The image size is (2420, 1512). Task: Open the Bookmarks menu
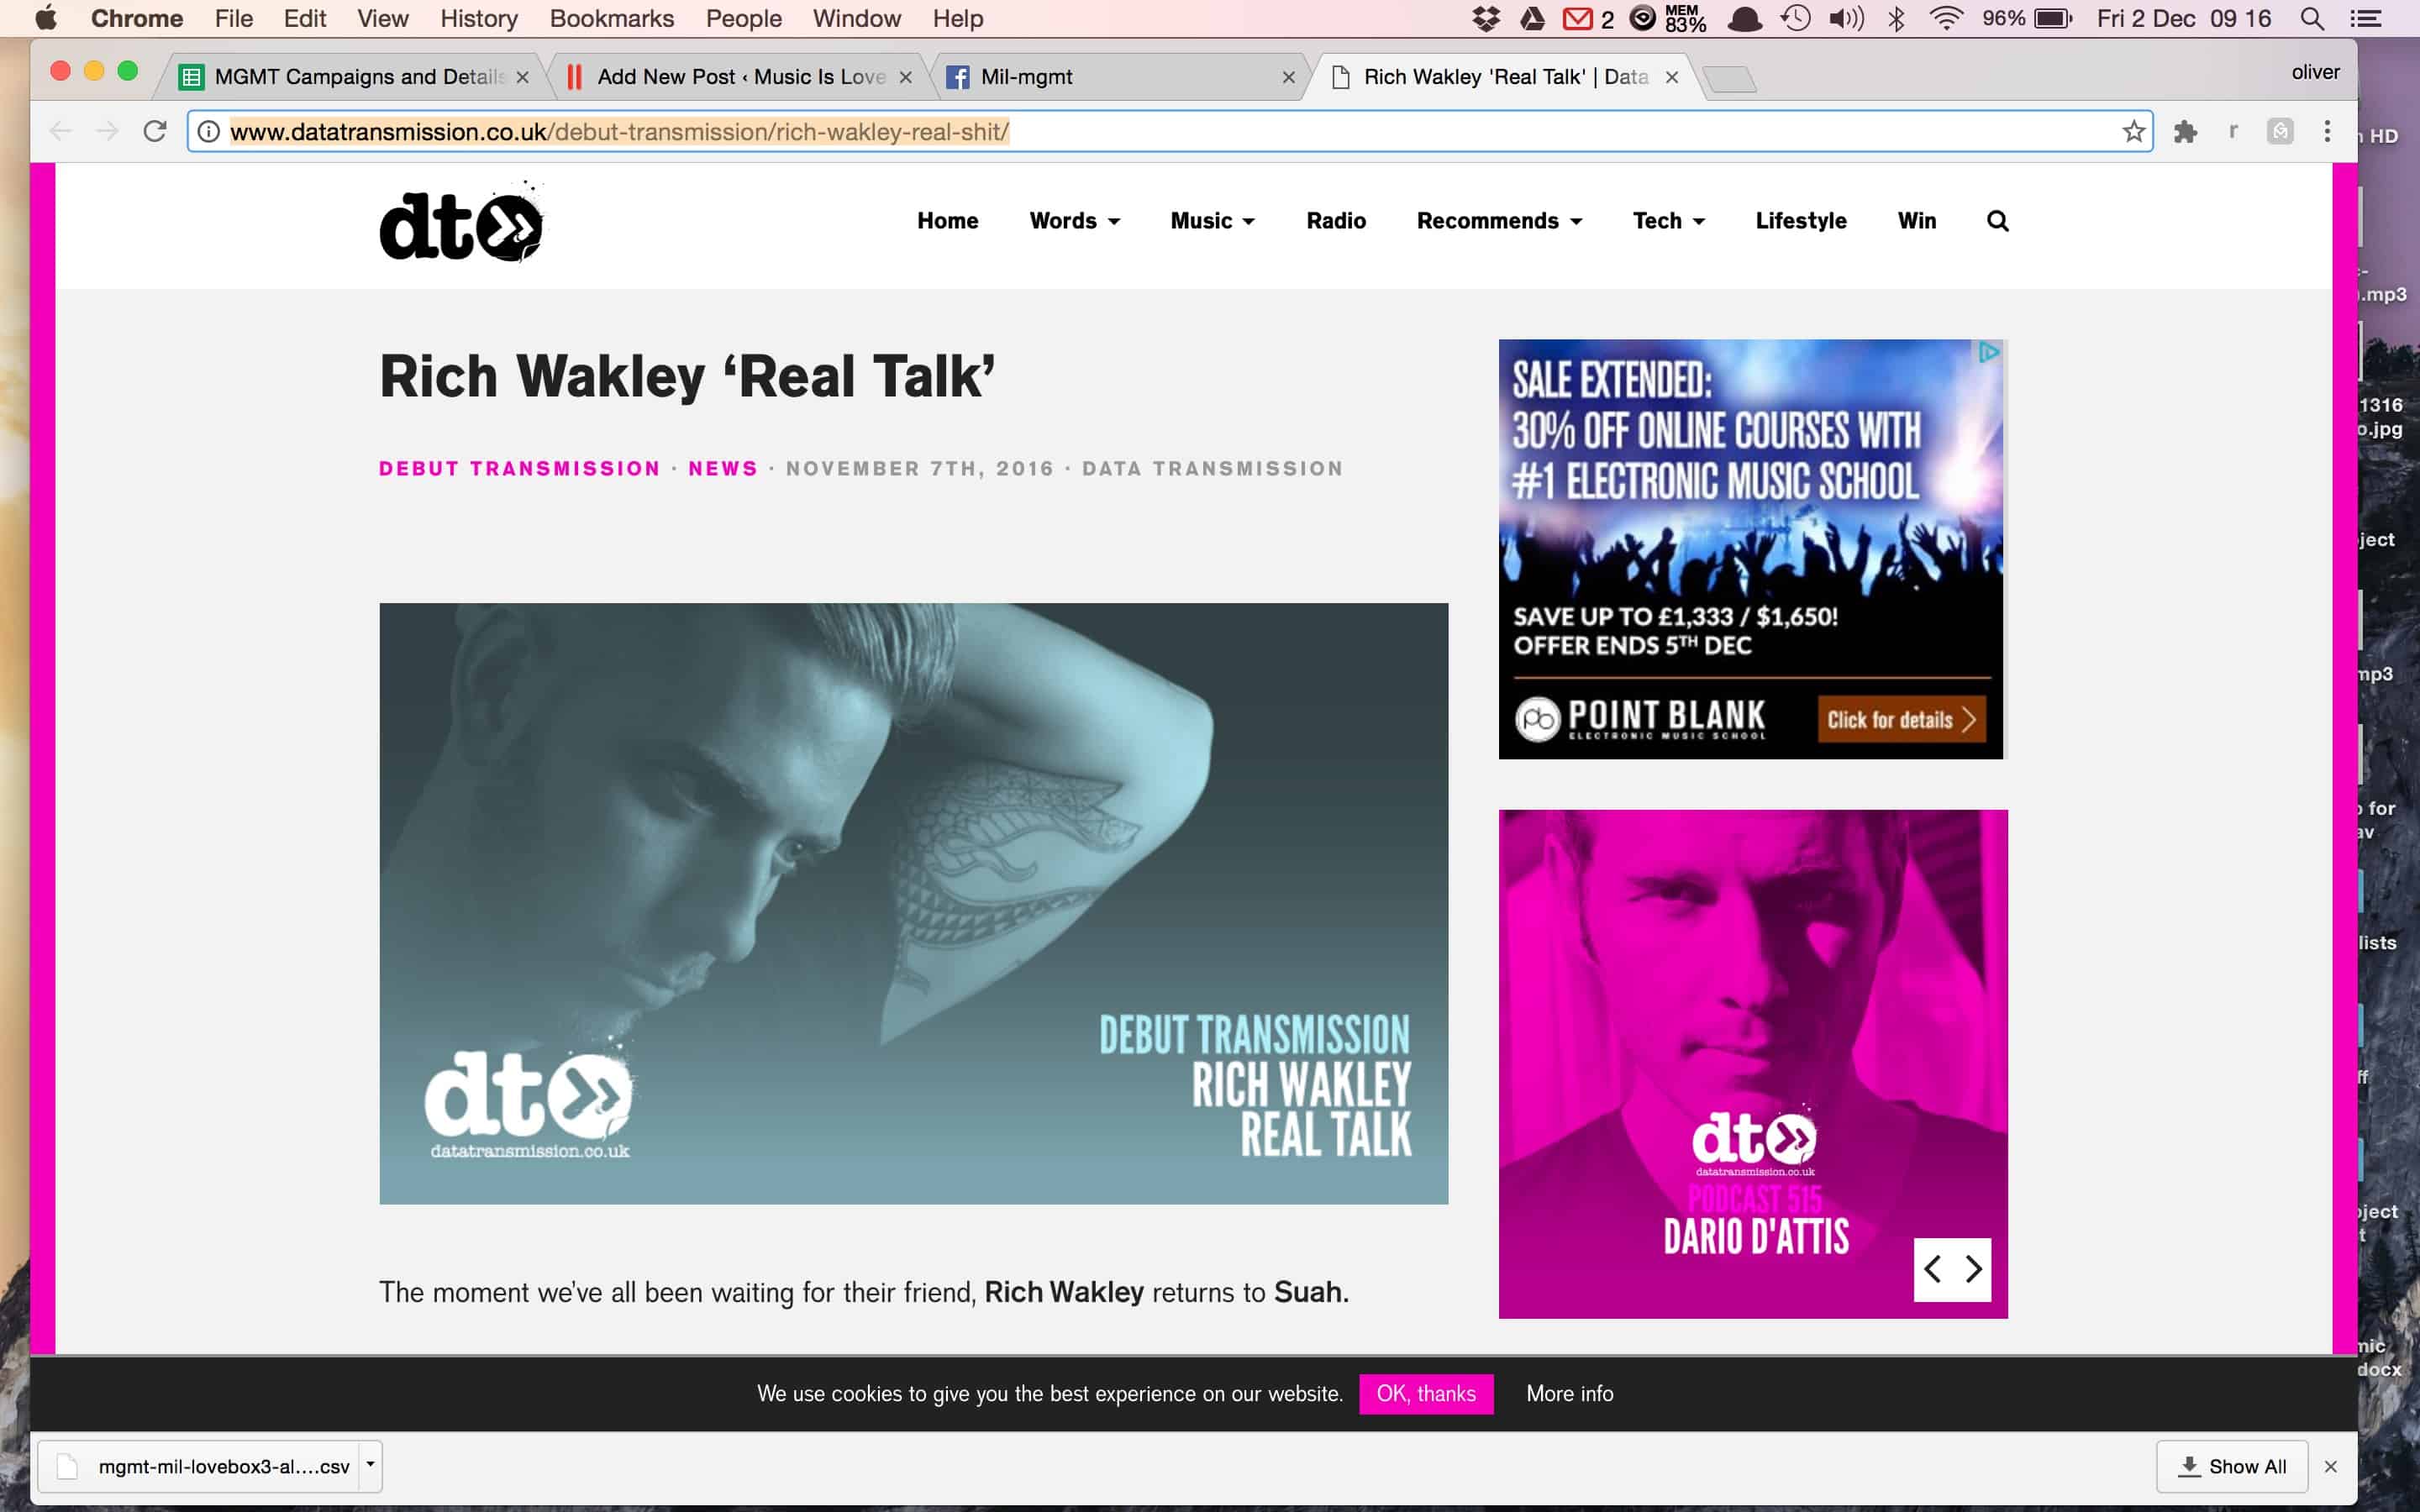pyautogui.click(x=612, y=19)
